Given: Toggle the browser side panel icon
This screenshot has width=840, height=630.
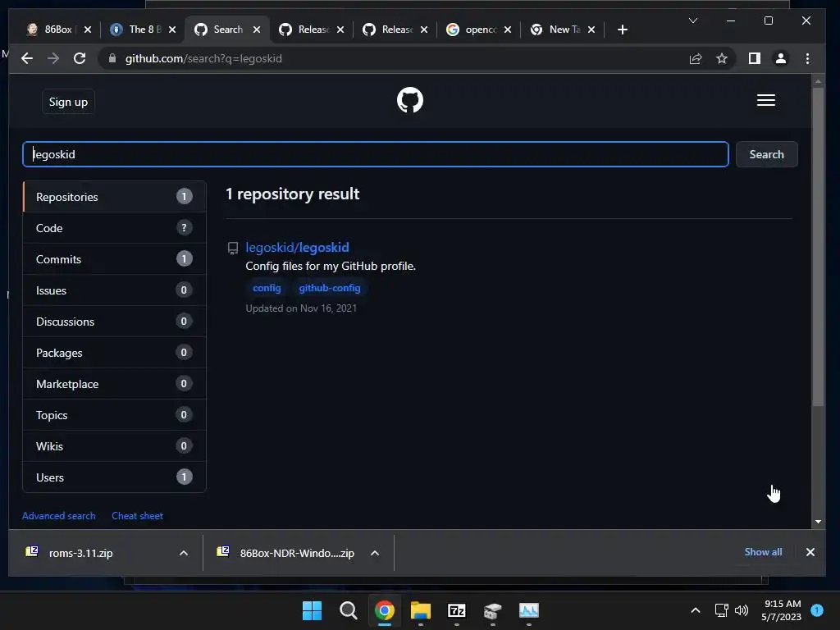Looking at the screenshot, I should coord(755,58).
